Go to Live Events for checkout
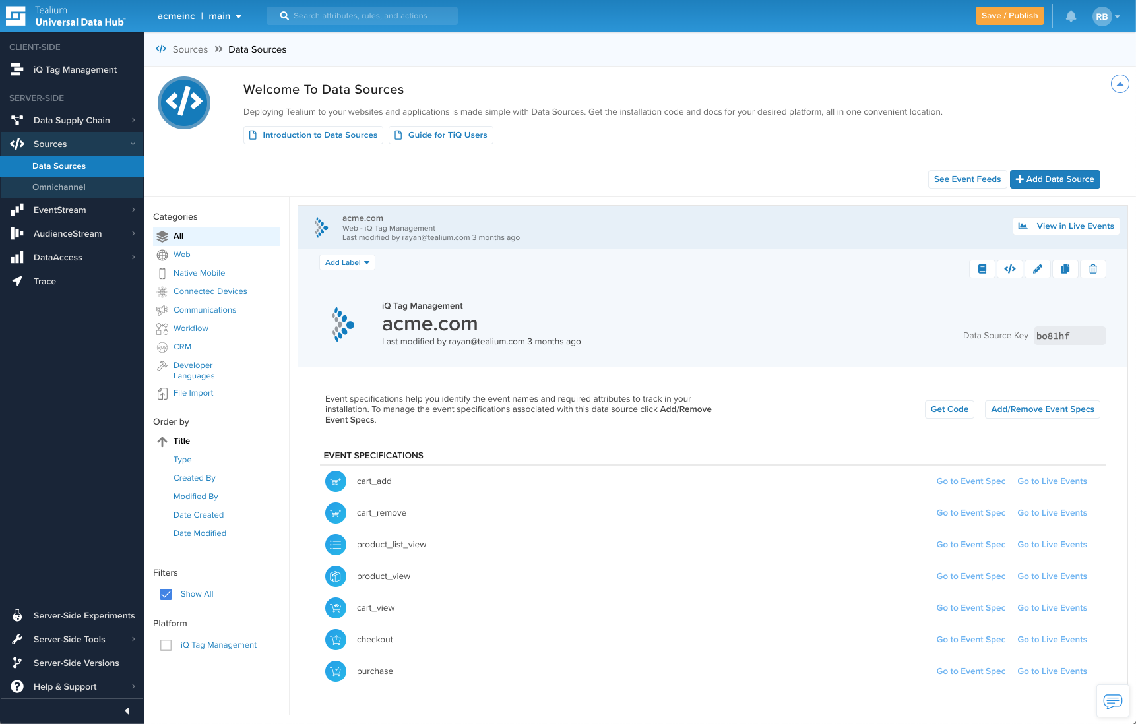 [1052, 640]
